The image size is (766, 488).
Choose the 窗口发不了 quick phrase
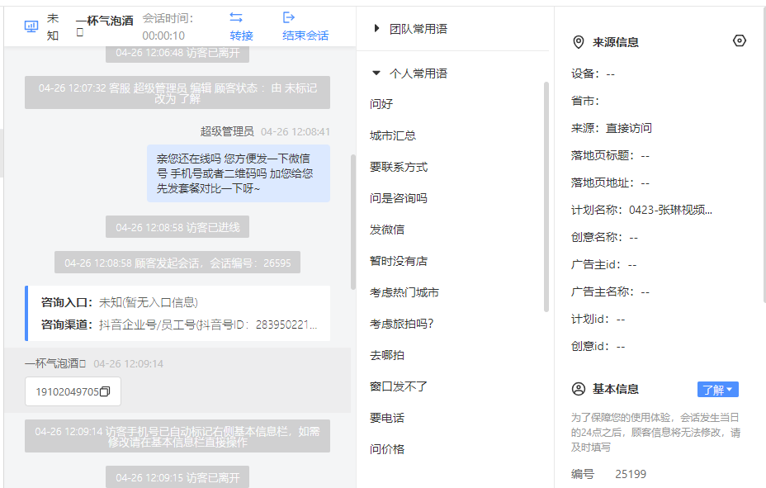pos(399,386)
